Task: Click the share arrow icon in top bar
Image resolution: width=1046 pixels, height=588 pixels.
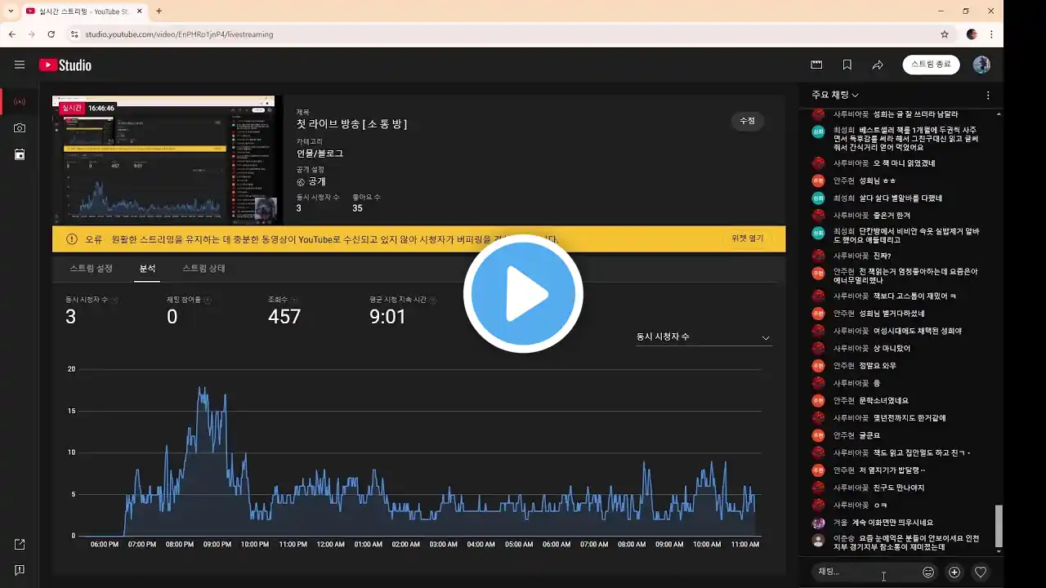Action: pos(878,65)
